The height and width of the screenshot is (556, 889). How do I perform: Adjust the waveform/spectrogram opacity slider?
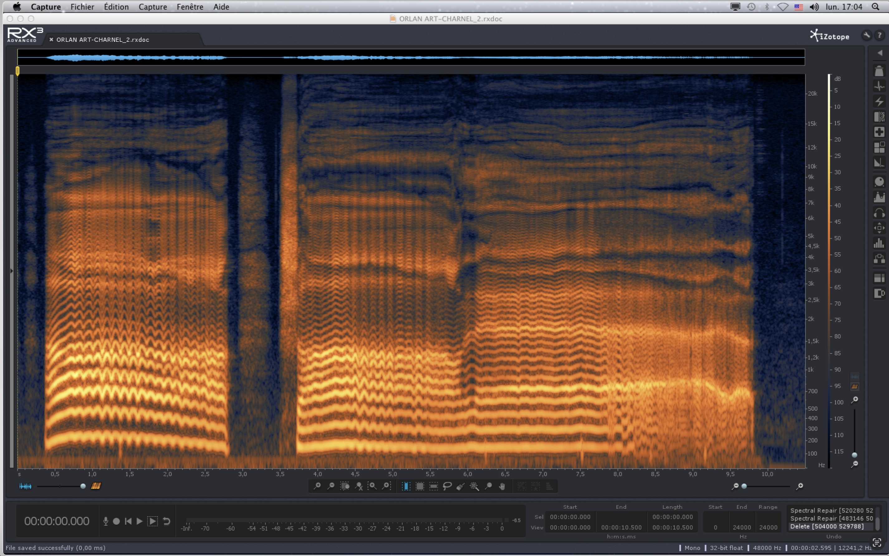pyautogui.click(x=83, y=486)
